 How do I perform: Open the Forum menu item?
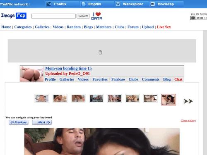click(133, 27)
